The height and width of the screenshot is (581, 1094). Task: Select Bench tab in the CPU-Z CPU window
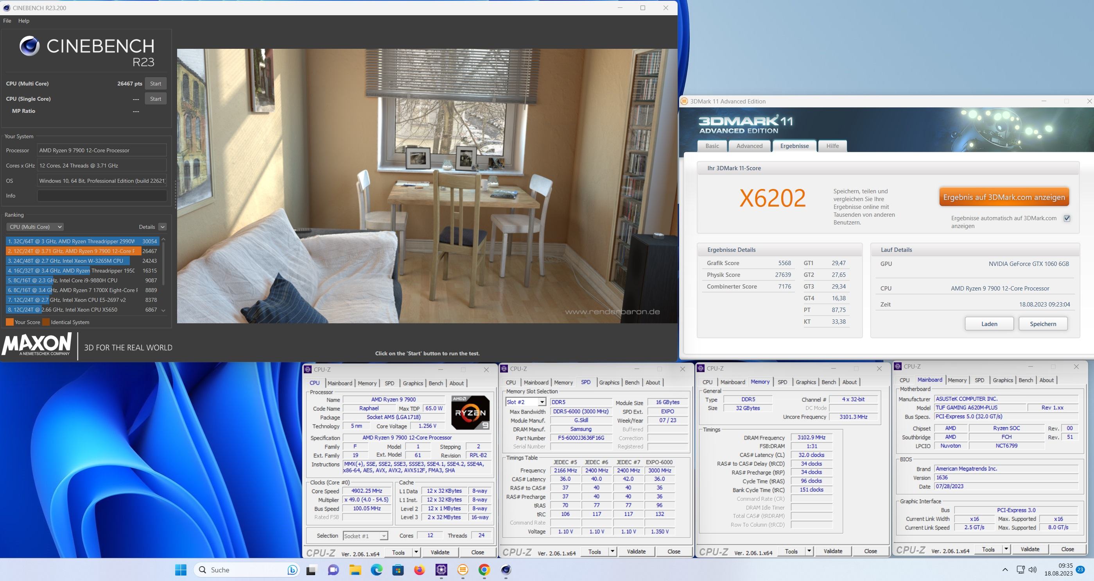click(x=436, y=383)
